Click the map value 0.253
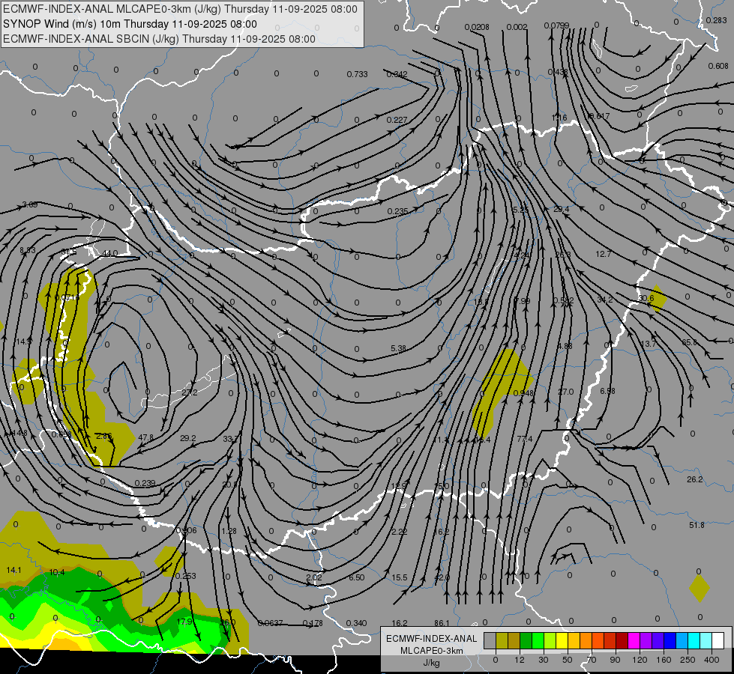 coord(185,576)
